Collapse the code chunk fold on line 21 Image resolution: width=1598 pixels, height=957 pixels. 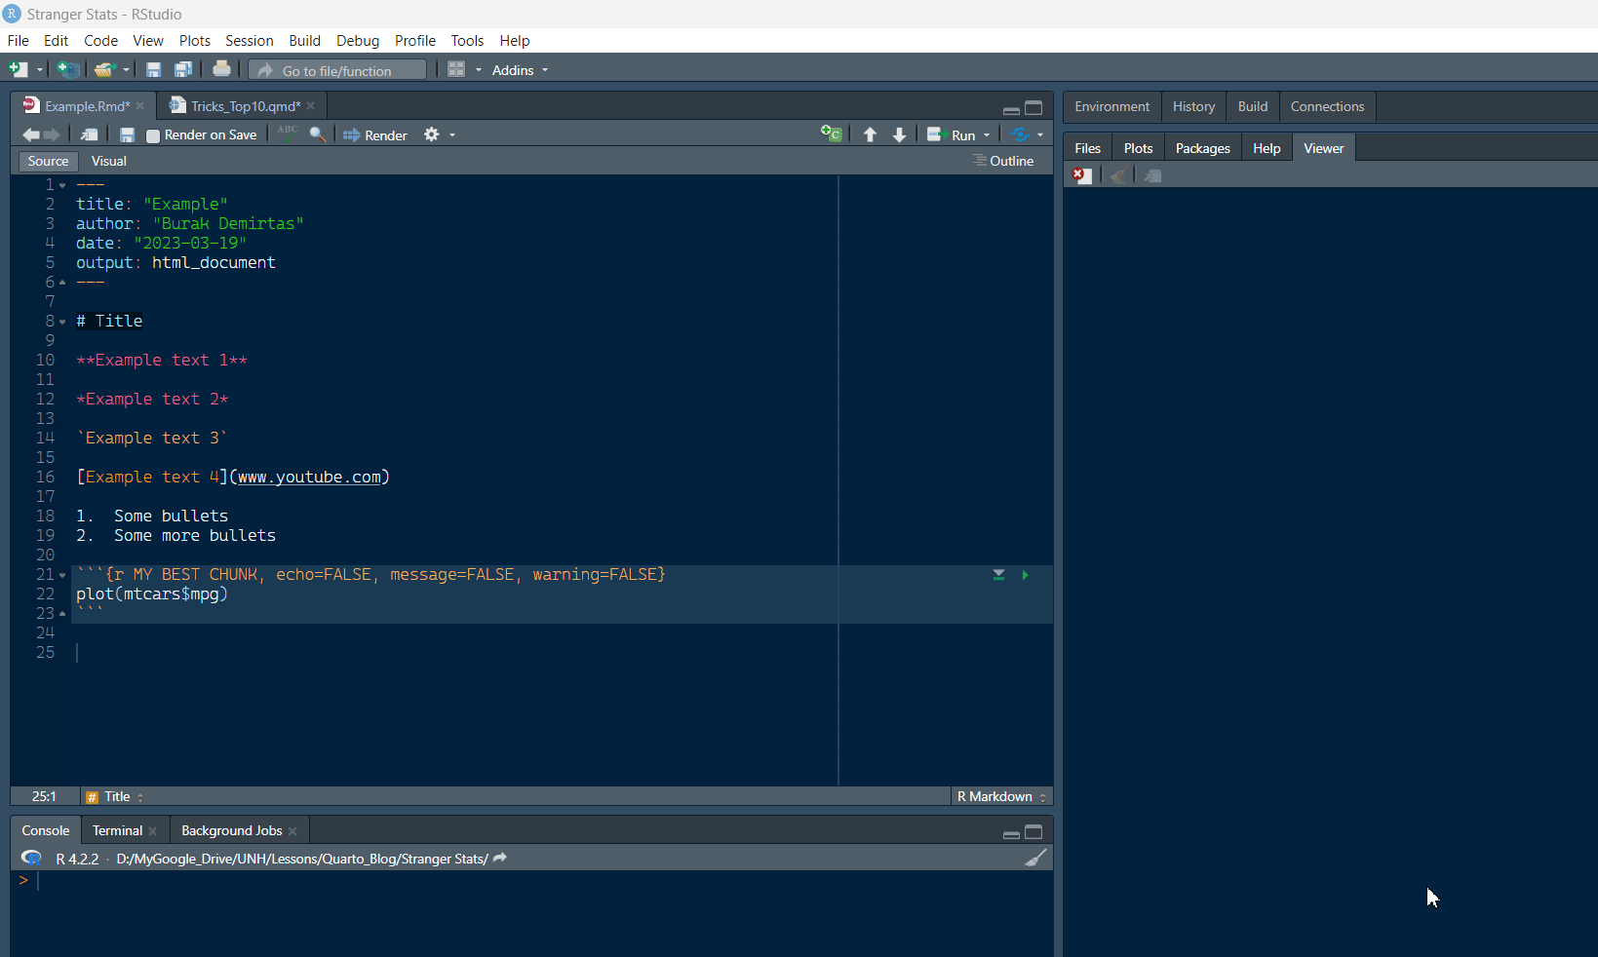tap(62, 575)
